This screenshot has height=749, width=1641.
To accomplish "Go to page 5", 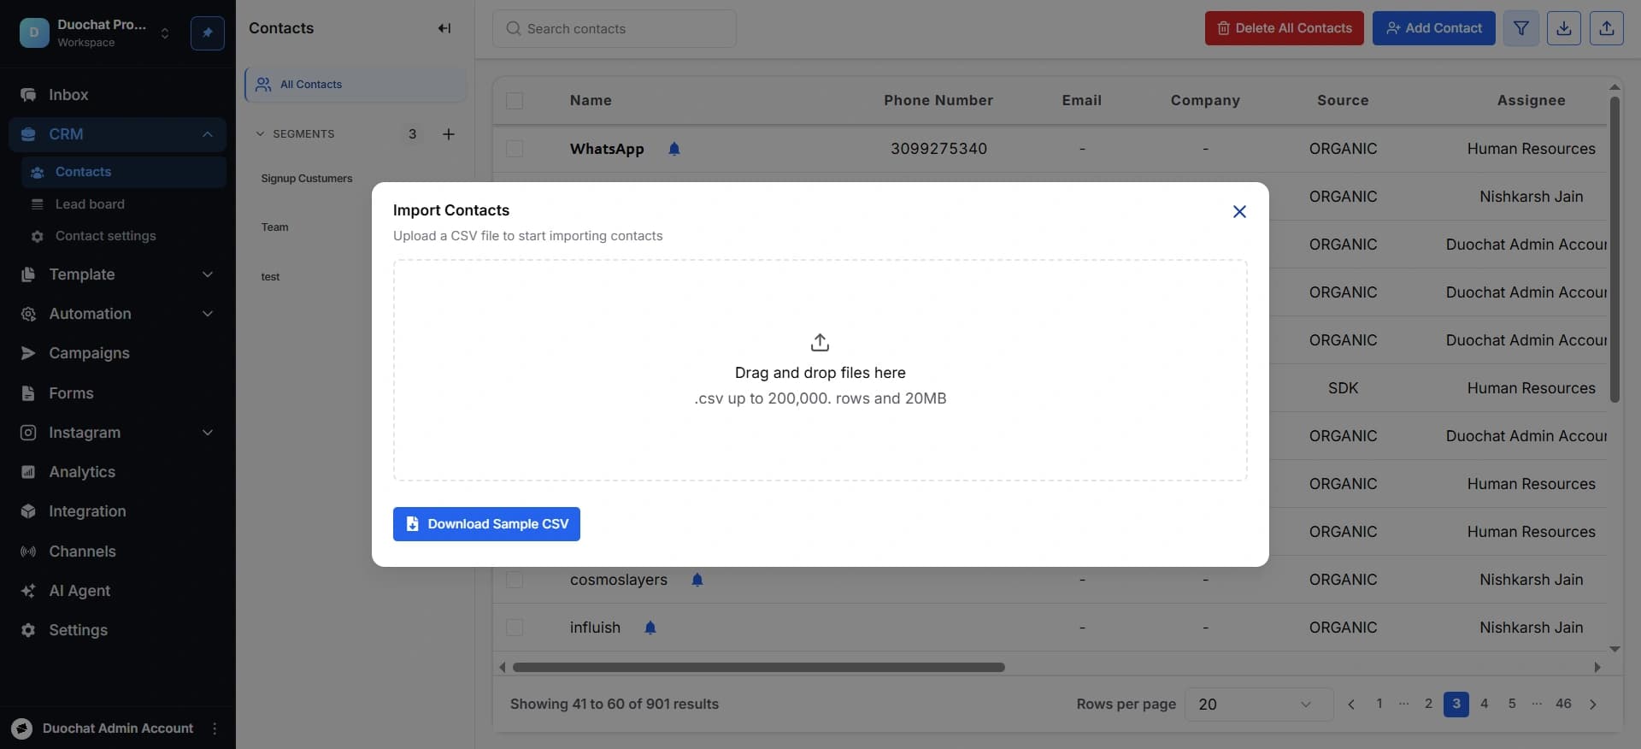I will tap(1512, 704).
